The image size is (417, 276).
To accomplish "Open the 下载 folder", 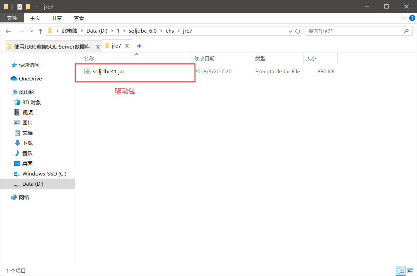I will point(27,143).
